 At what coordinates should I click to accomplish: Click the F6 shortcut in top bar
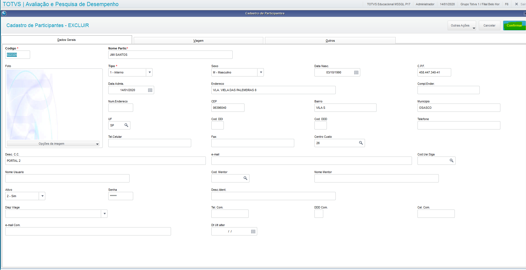[x=507, y=4]
